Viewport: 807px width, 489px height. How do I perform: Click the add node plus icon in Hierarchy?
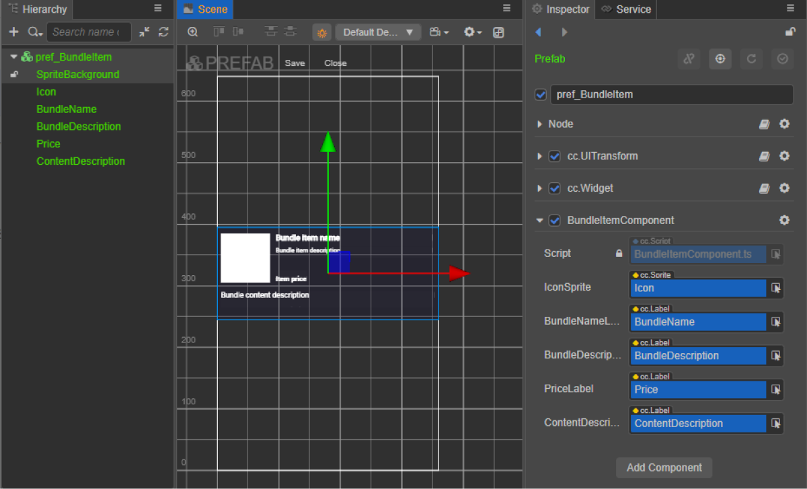[x=13, y=32]
